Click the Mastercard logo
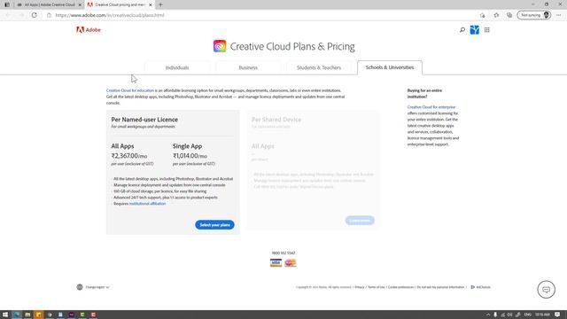This screenshot has height=319, width=567. point(291,263)
